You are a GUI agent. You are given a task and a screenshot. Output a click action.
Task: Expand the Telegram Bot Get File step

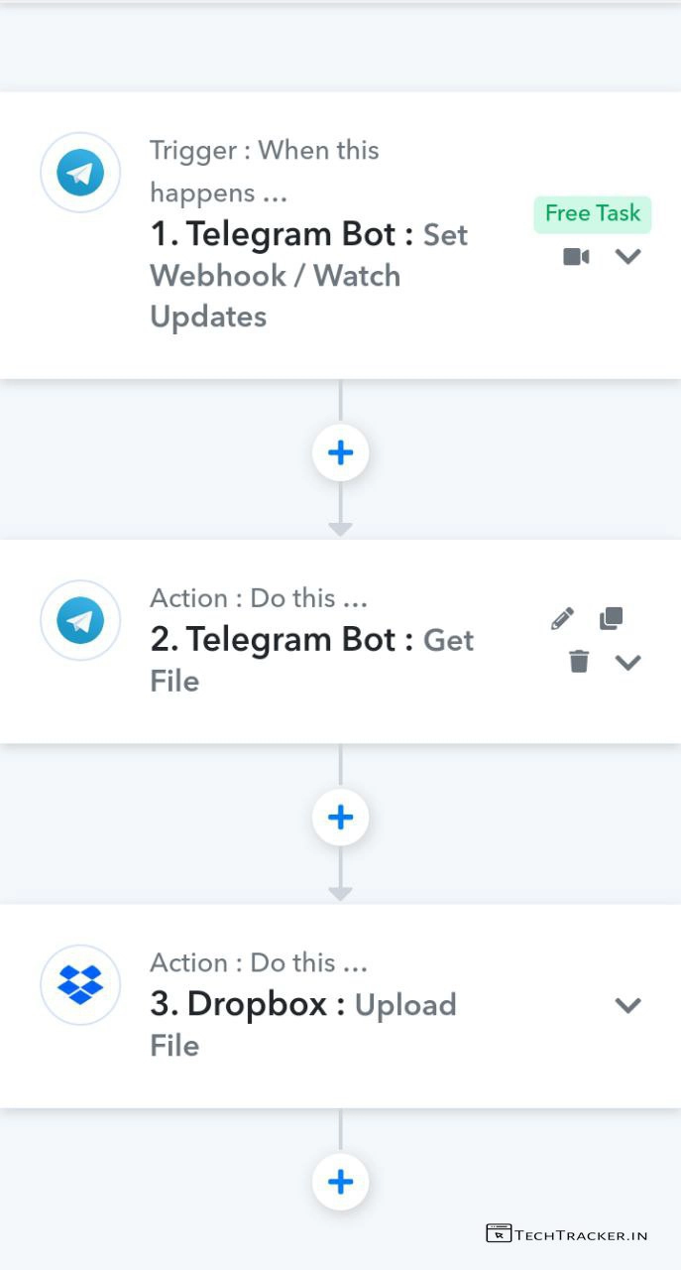pyautogui.click(x=627, y=662)
